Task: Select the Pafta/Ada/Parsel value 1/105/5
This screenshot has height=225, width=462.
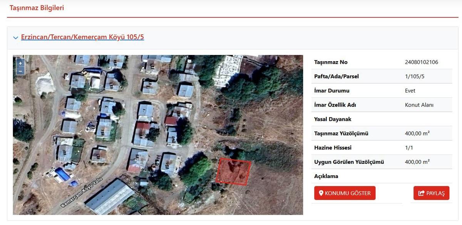Action: pyautogui.click(x=415, y=76)
